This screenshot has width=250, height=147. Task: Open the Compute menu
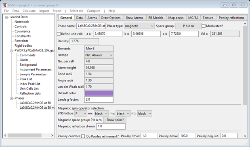click(x=94, y=11)
